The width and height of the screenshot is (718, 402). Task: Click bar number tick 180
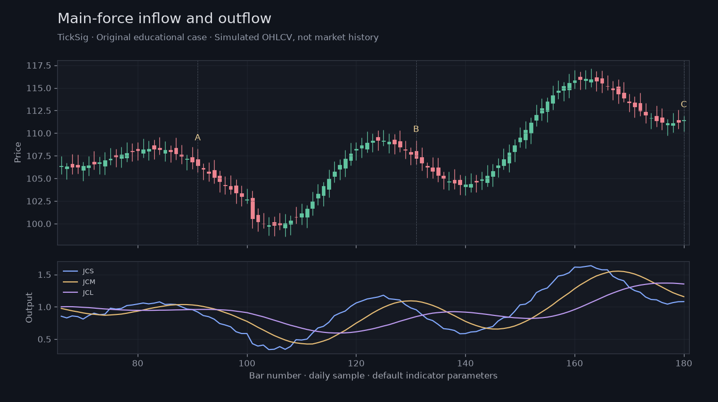tap(684, 362)
